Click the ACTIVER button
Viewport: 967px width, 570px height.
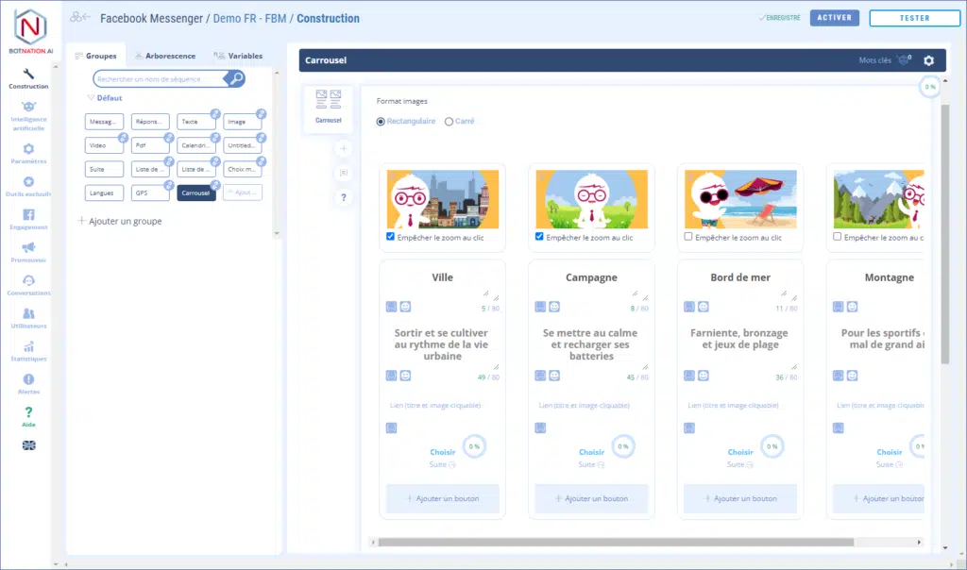click(834, 18)
